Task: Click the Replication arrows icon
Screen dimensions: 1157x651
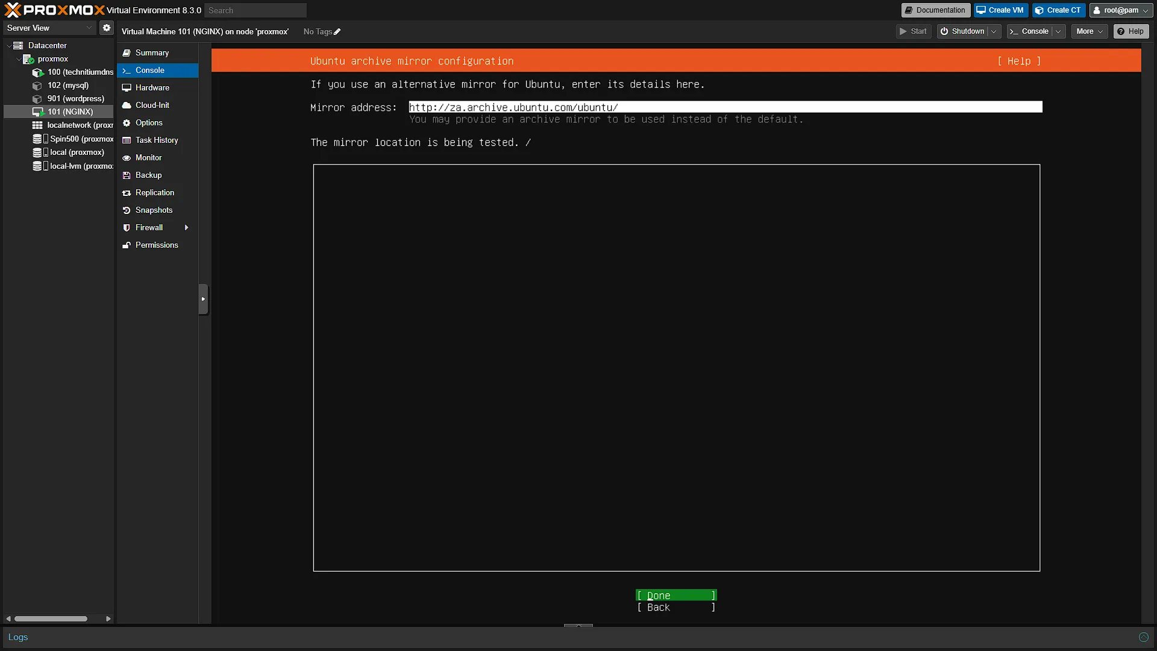Action: 127,193
